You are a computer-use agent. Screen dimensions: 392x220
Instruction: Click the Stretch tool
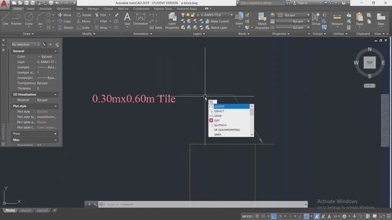pos(66,28)
